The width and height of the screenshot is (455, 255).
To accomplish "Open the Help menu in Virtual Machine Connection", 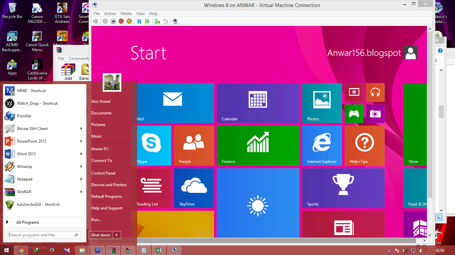I will (153, 14).
